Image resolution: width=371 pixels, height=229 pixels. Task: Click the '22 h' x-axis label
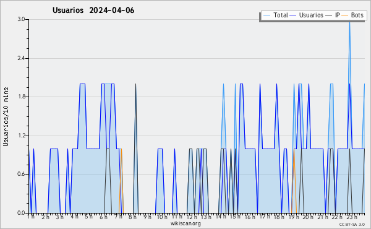[337, 217]
